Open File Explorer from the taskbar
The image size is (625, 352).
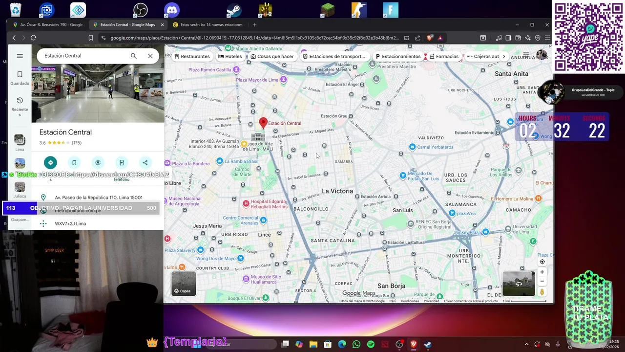tap(313, 344)
